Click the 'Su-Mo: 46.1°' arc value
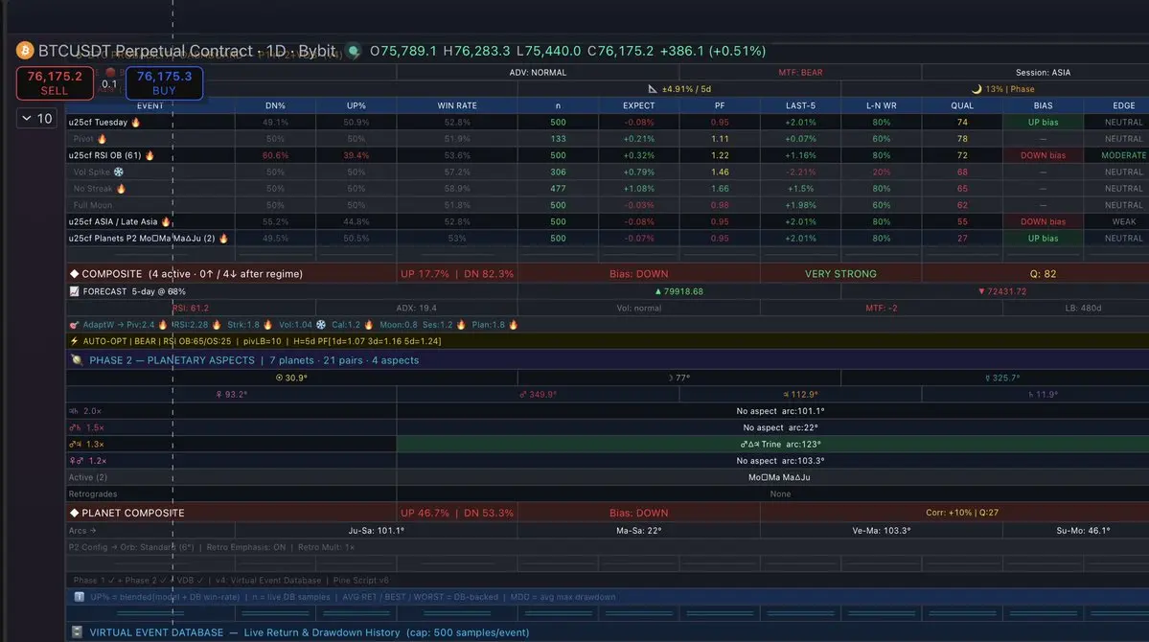This screenshot has width=1149, height=642. pyautogui.click(x=1083, y=530)
